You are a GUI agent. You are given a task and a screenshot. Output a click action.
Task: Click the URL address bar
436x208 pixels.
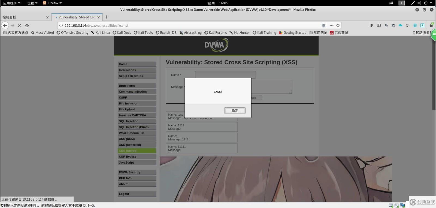click(191, 25)
